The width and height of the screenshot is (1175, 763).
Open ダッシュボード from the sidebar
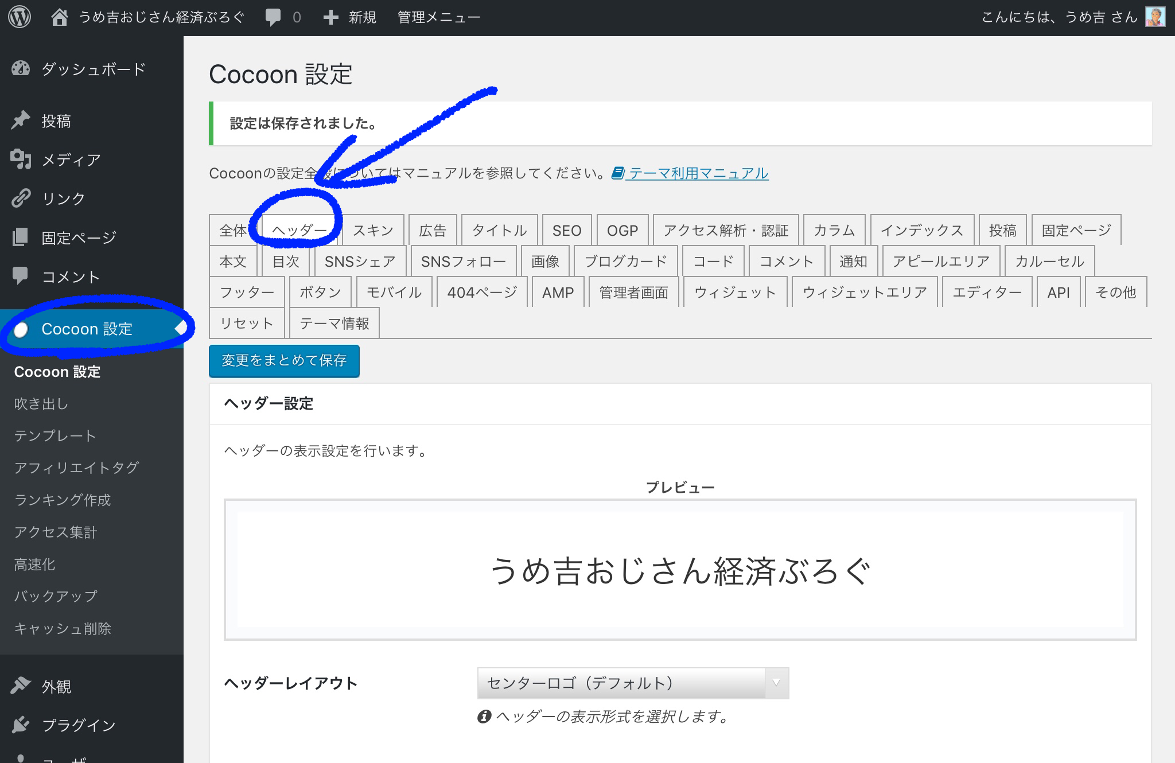coord(93,69)
